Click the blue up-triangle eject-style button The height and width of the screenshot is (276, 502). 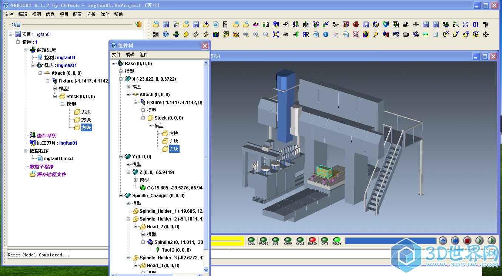point(443,241)
